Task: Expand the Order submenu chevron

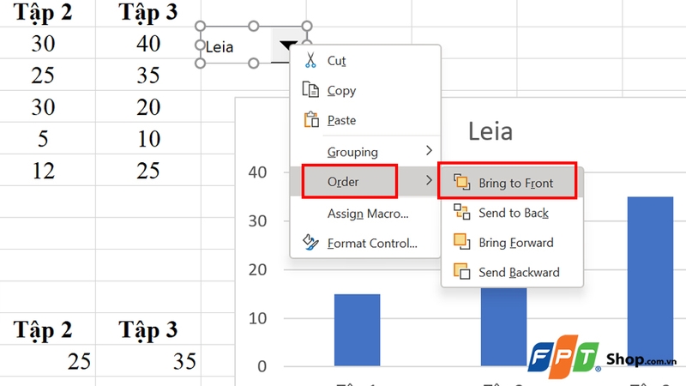Action: (x=429, y=180)
